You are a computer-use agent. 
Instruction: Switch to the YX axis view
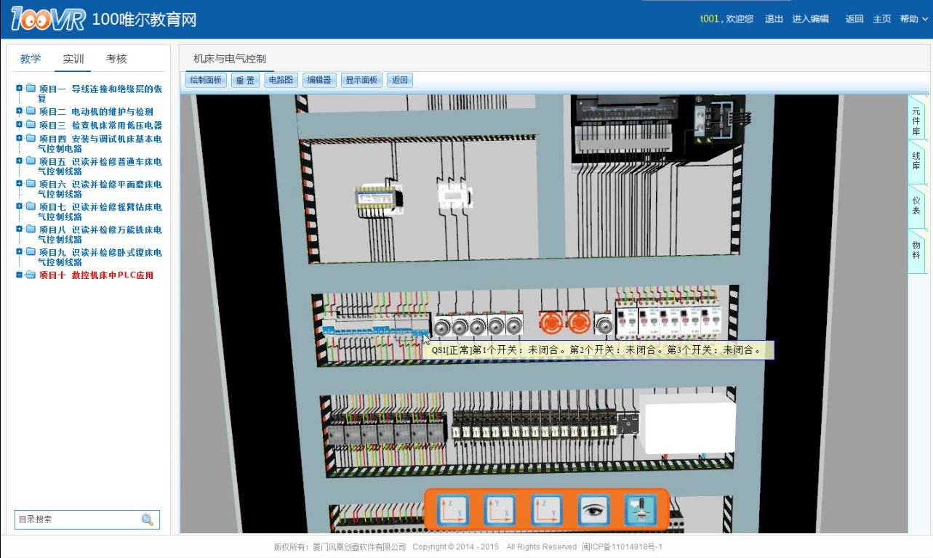pos(500,510)
